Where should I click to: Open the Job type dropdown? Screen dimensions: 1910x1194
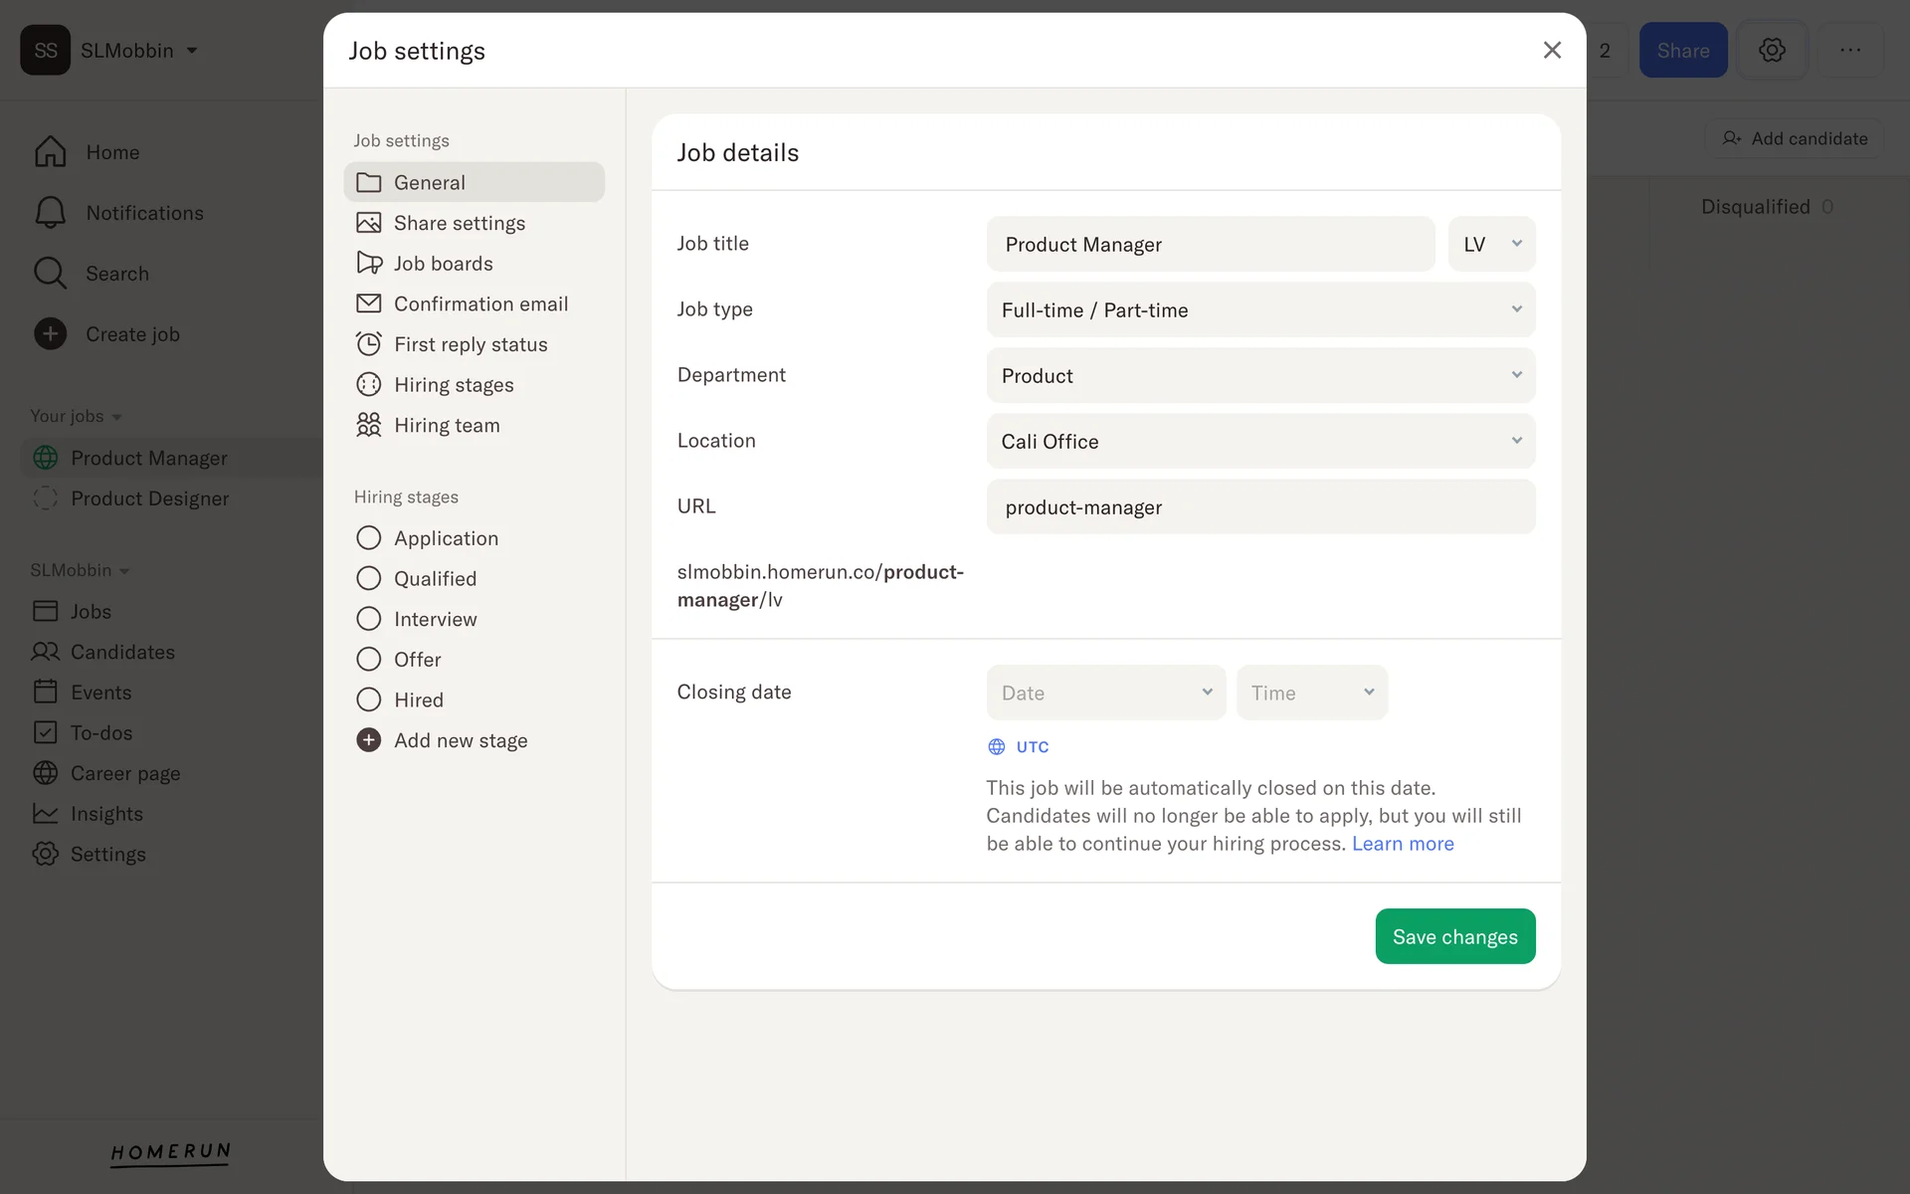pyautogui.click(x=1259, y=309)
